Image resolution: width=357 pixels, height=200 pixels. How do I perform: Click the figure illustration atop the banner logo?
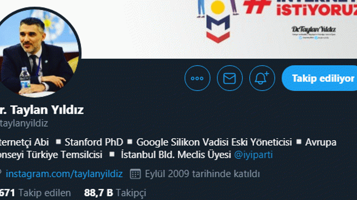218,8
